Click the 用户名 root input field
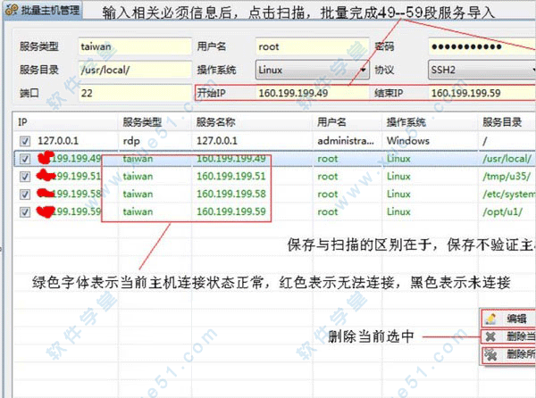Viewport: 536px width, 398px height. point(306,46)
